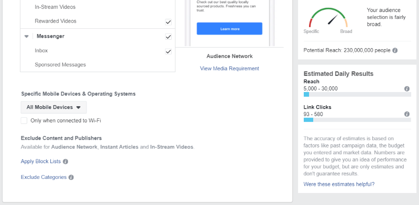Select the In-Stream Videos placement row
This screenshot has width=419, height=205.
click(97, 7)
